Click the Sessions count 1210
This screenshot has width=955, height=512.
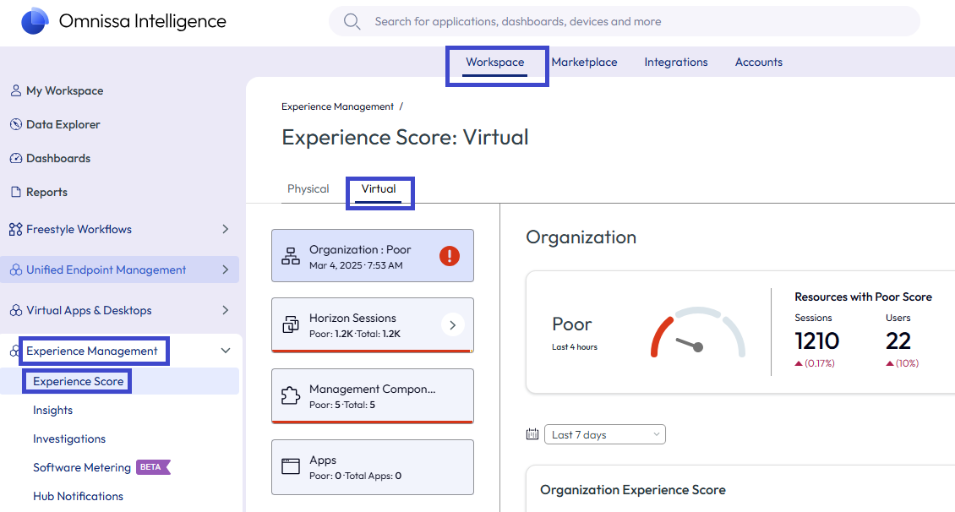point(816,341)
